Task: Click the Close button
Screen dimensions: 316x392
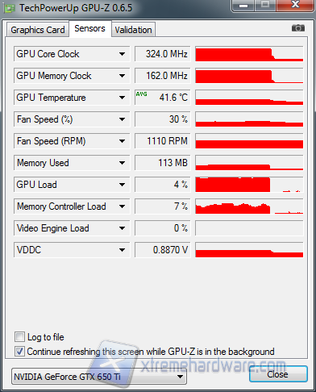Action: [278, 374]
